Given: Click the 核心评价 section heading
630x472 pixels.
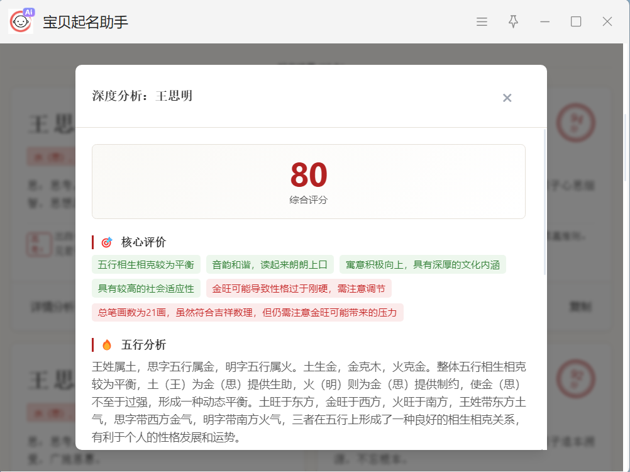Looking at the screenshot, I should [x=143, y=242].
